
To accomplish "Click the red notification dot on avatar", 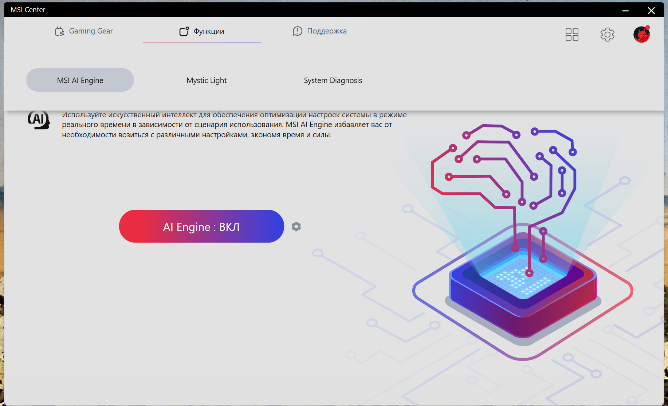I will click(647, 28).
